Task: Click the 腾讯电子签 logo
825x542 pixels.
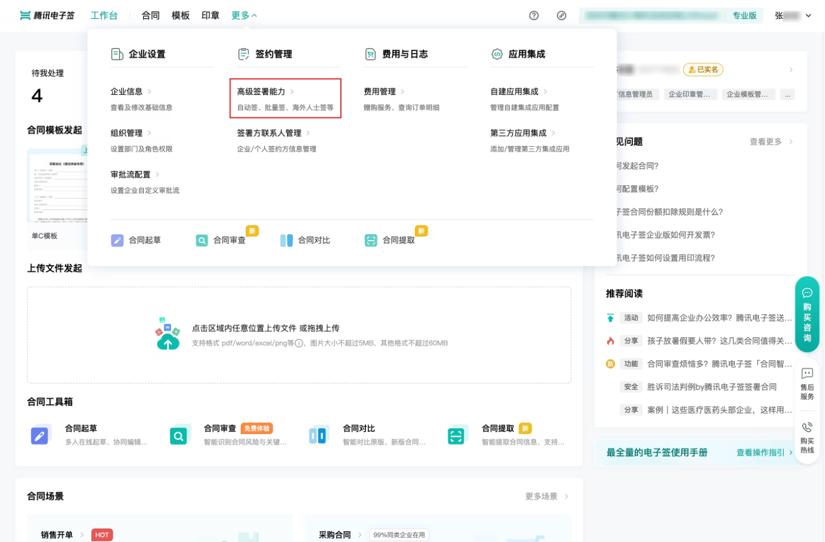Action: coord(47,15)
